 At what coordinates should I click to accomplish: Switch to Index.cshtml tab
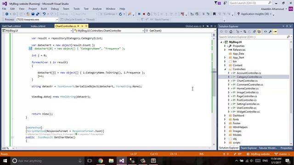38,26
